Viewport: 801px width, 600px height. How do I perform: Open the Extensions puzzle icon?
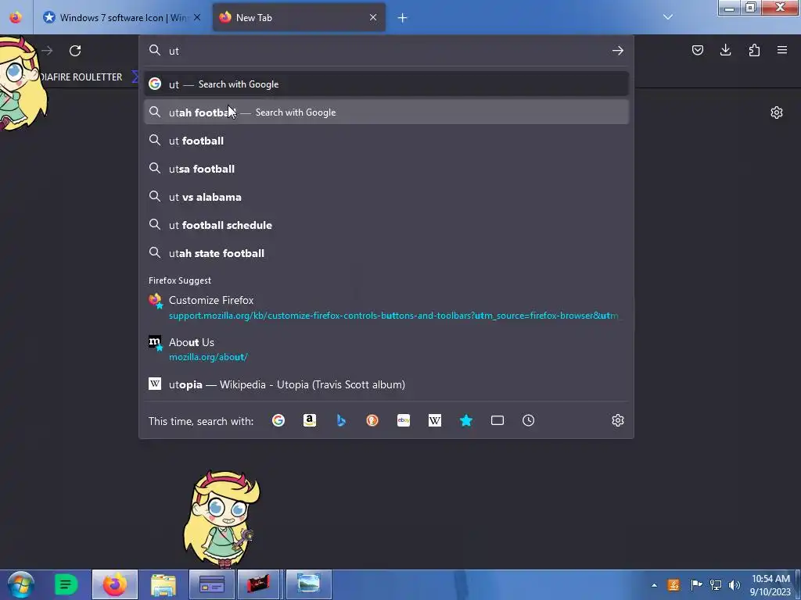pyautogui.click(x=754, y=50)
